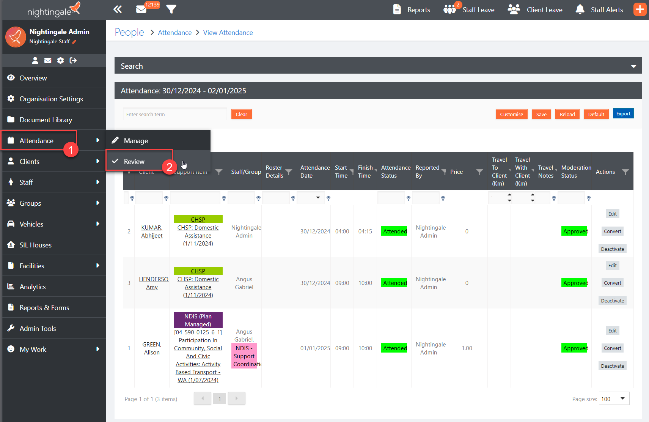
Task: Expand the Clients submenu arrow
Action: point(98,161)
